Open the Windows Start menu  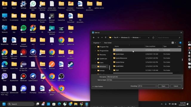[x=4, y=104]
